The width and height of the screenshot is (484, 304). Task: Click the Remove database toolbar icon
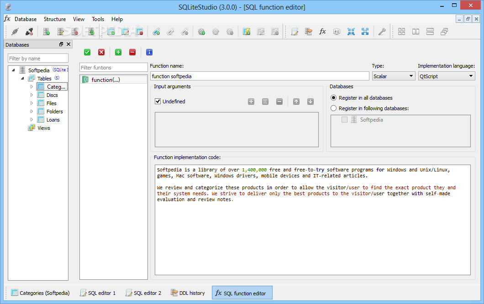75,32
